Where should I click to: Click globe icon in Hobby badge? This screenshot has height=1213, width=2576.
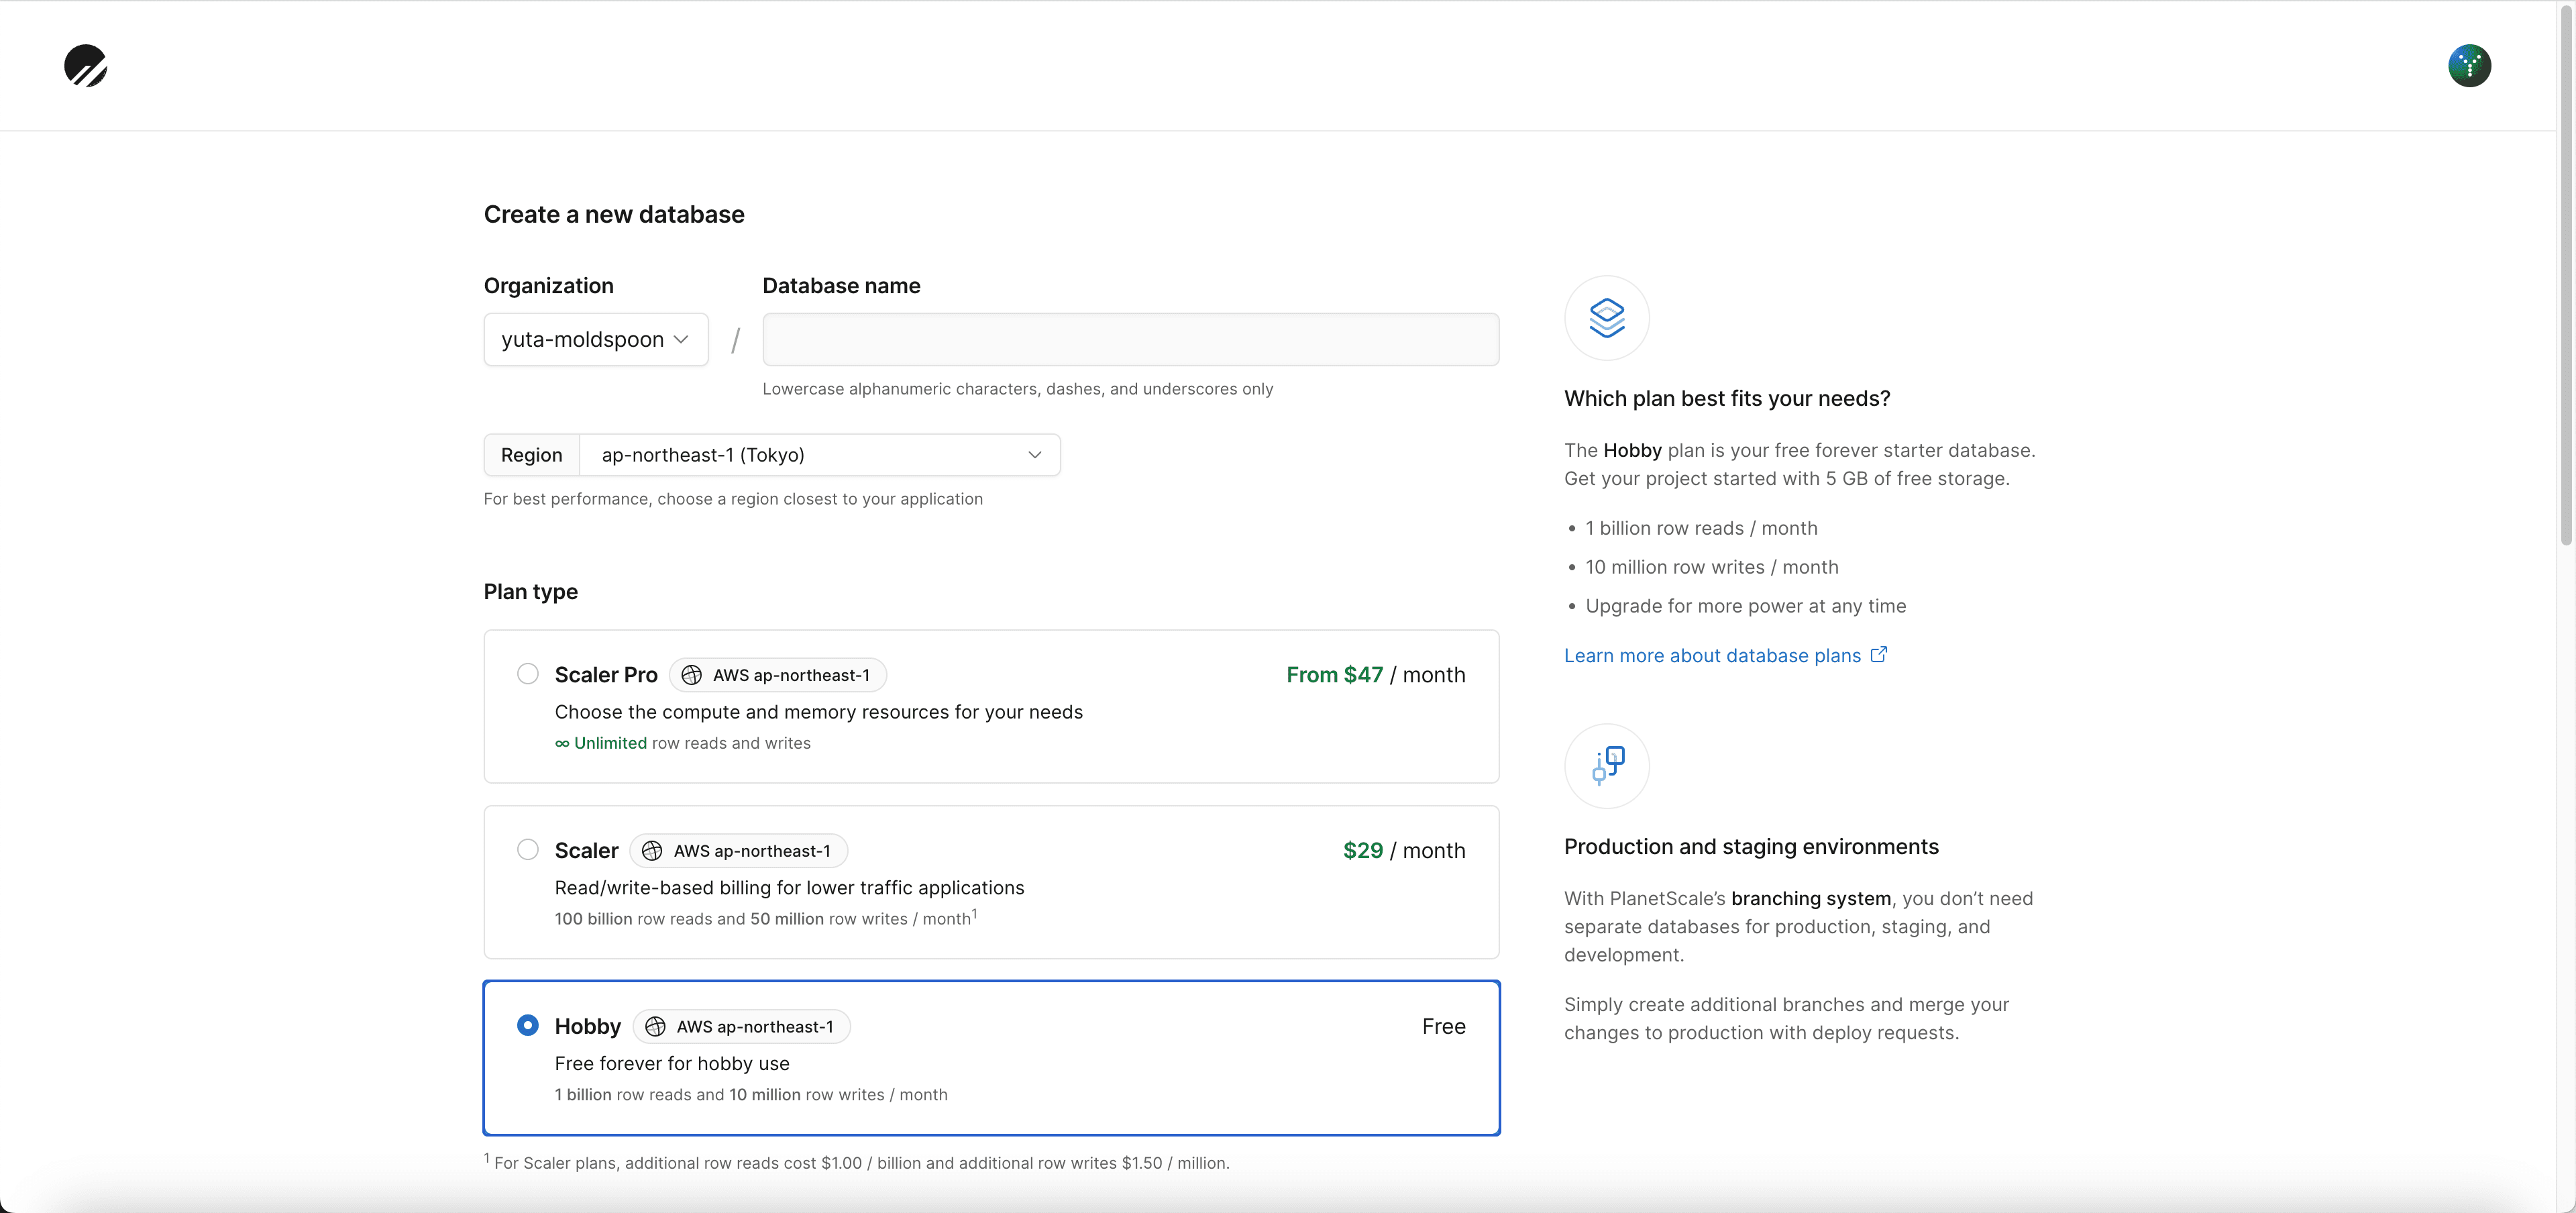point(655,1027)
